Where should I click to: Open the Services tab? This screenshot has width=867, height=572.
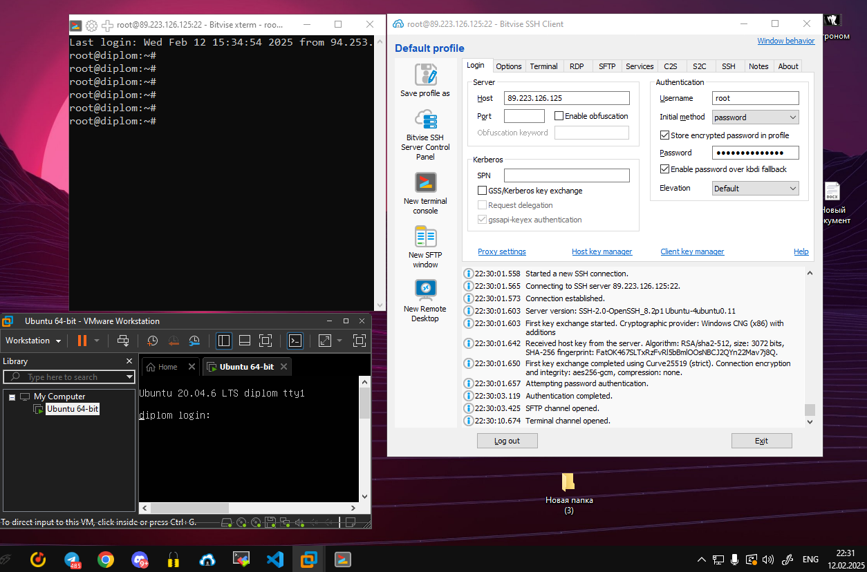point(640,66)
